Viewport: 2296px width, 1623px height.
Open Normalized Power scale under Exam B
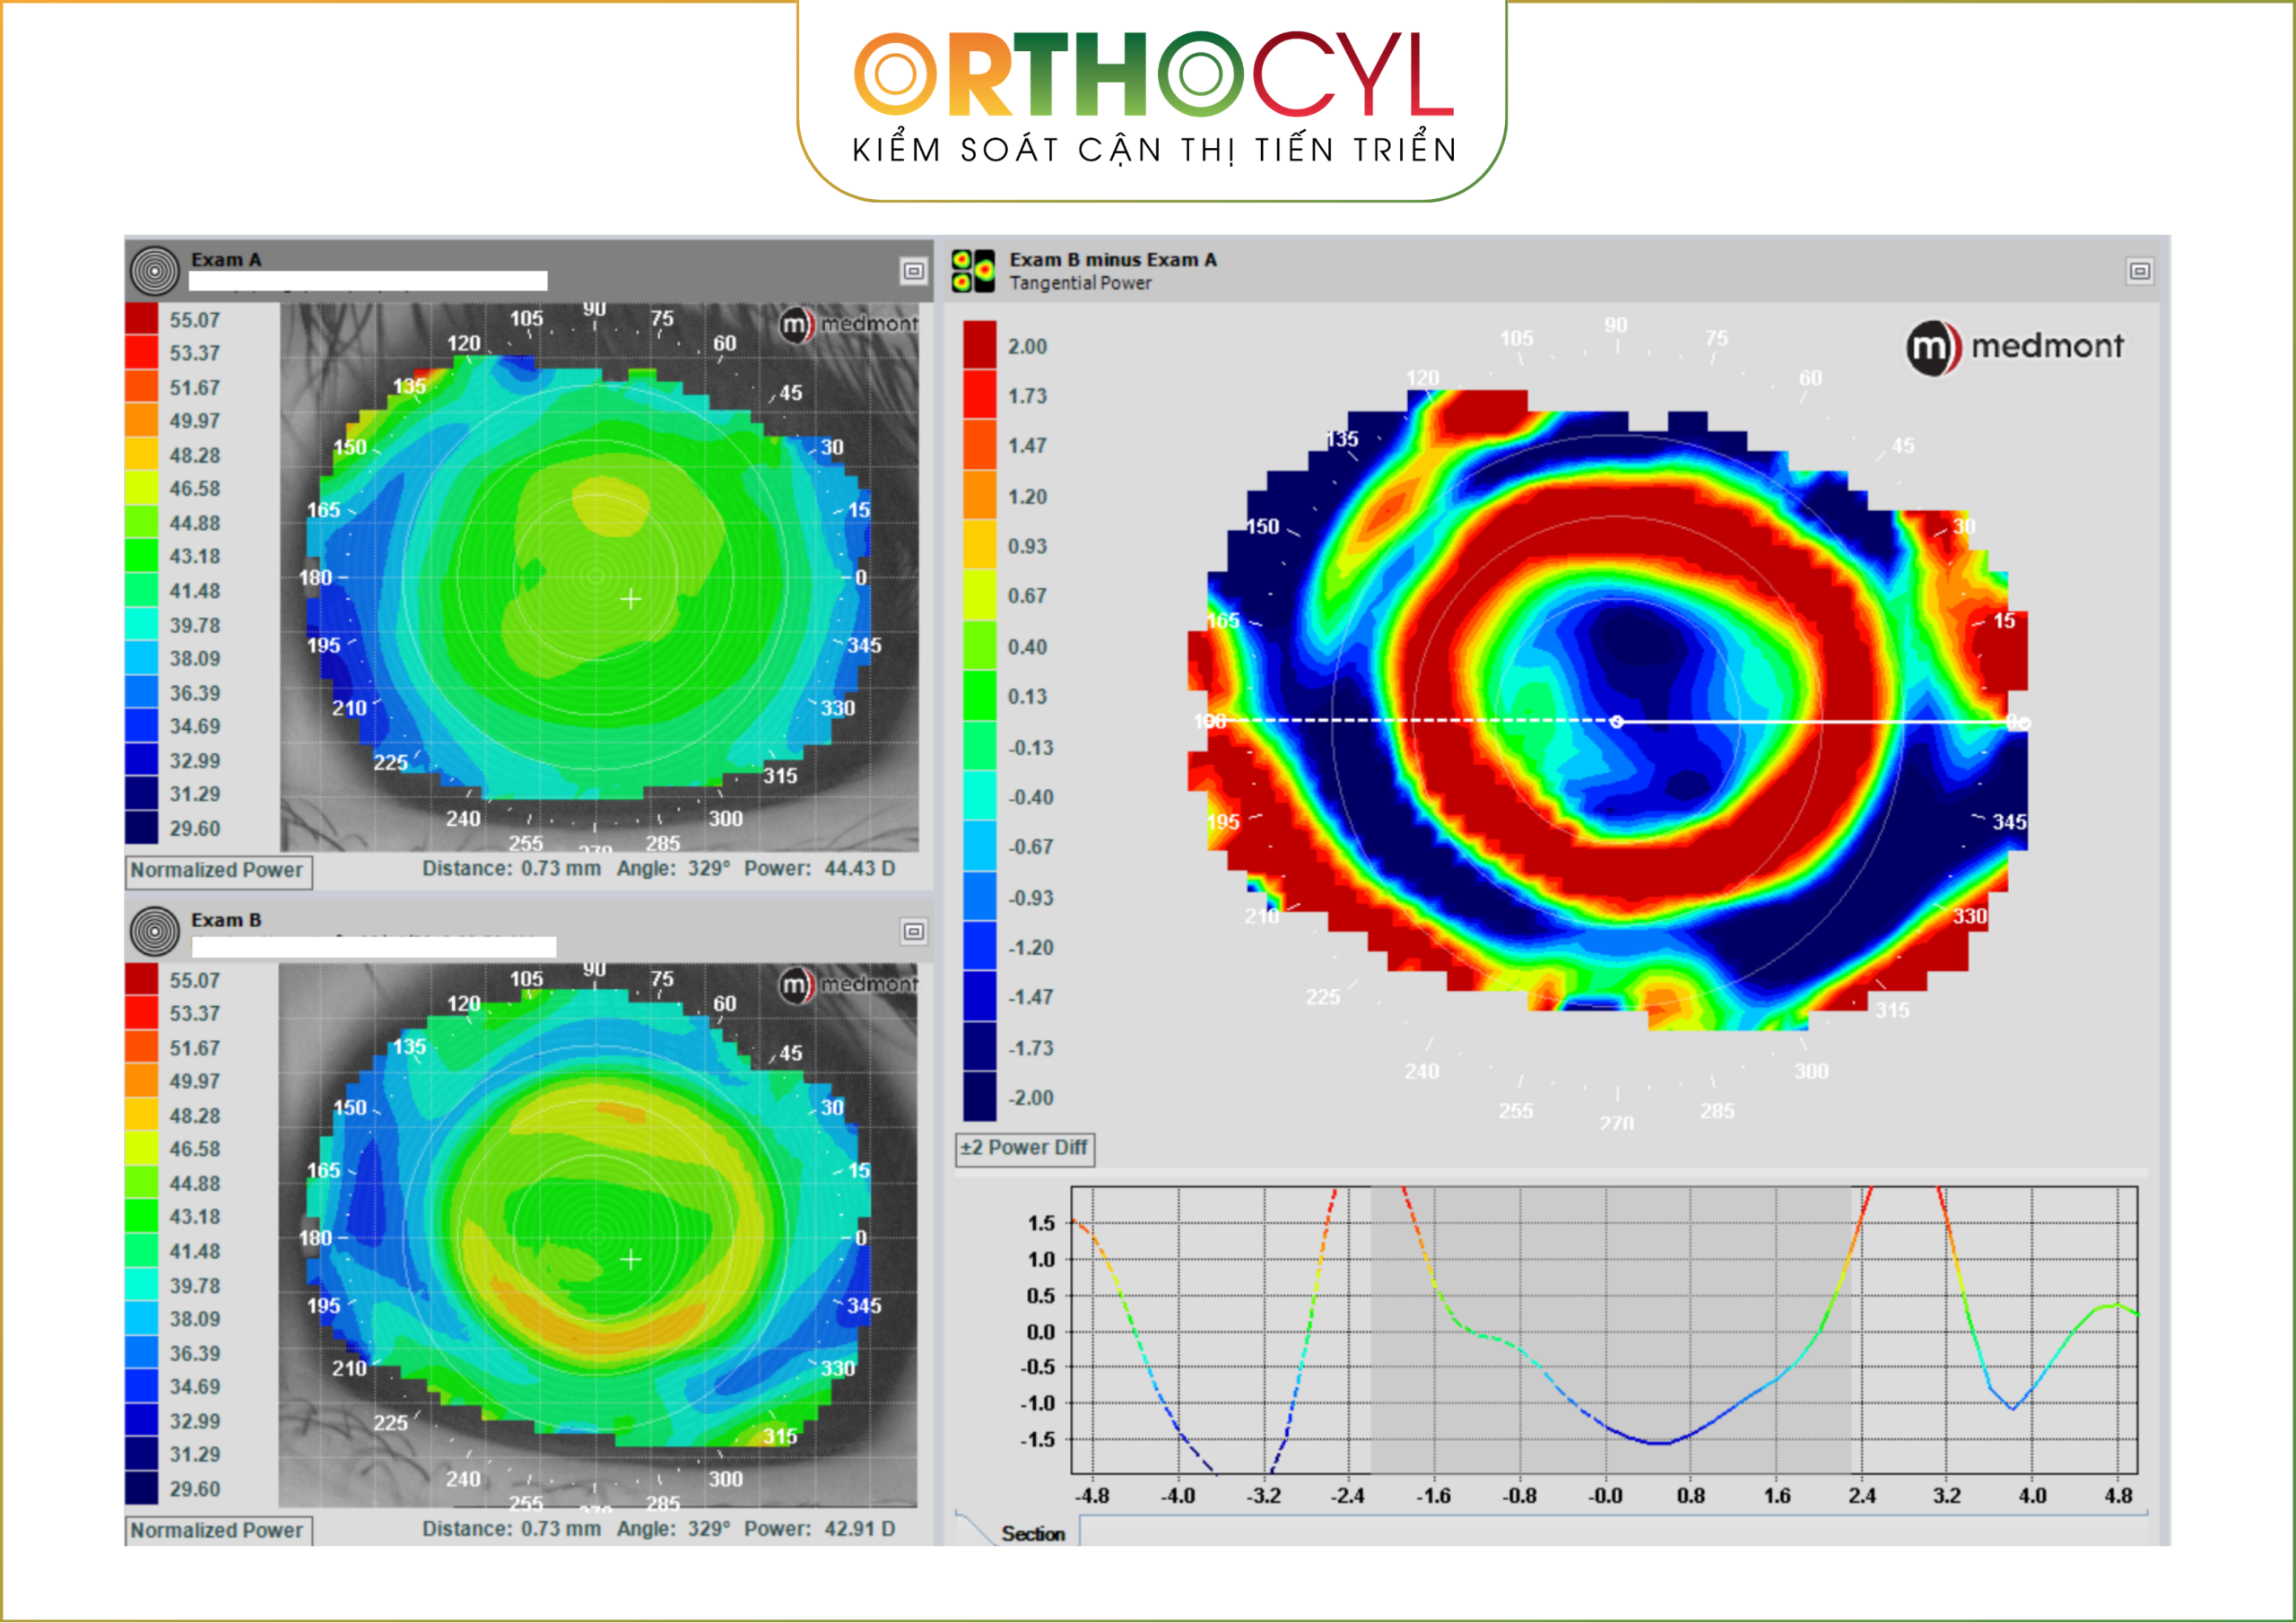[218, 1531]
